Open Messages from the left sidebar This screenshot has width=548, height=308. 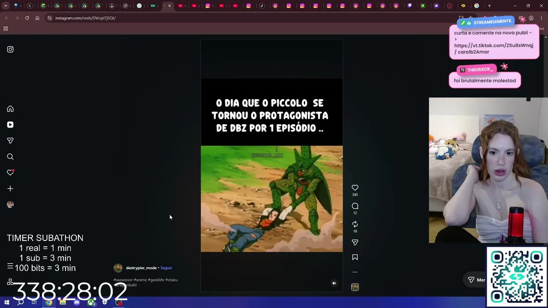point(10,140)
